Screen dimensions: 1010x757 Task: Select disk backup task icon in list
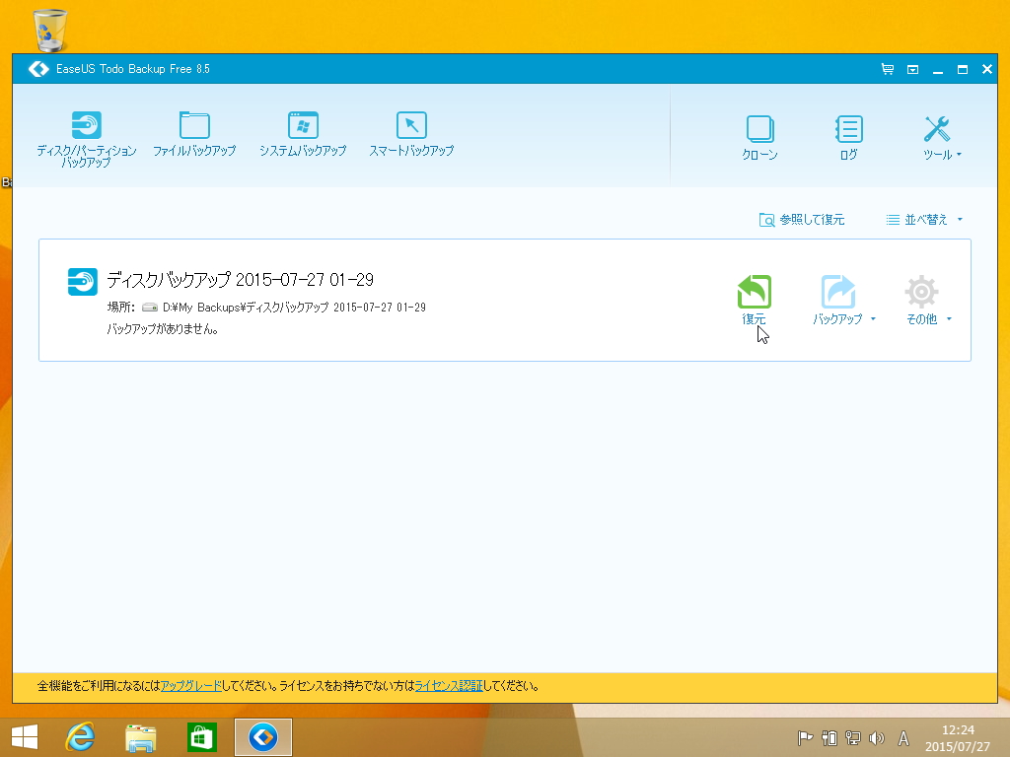tap(83, 282)
